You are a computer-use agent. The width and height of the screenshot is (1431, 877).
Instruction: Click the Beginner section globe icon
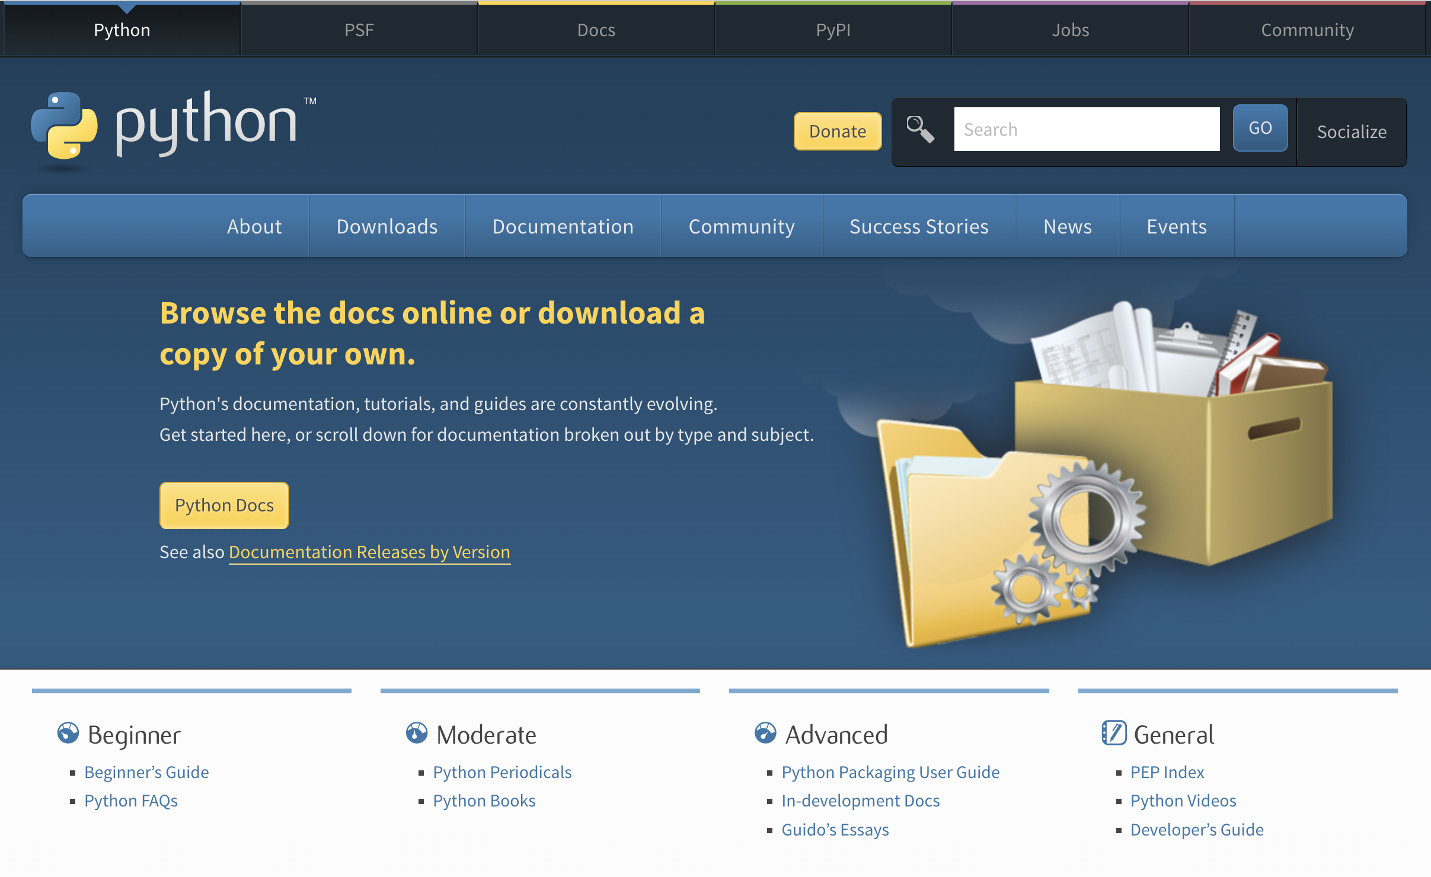pyautogui.click(x=68, y=733)
